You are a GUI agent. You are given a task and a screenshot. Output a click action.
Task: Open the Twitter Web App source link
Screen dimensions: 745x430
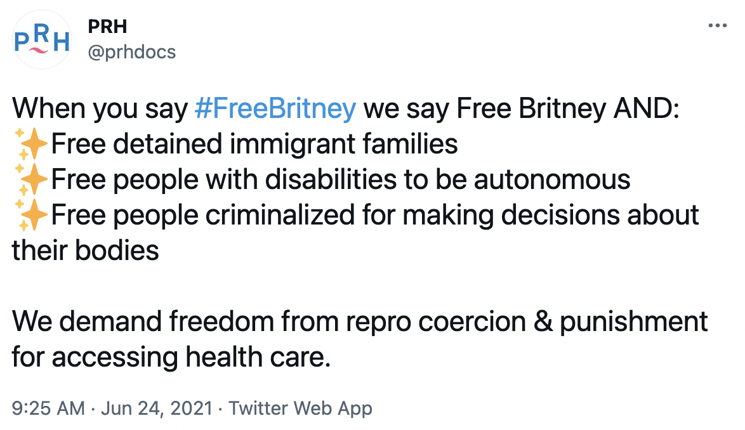click(x=300, y=408)
